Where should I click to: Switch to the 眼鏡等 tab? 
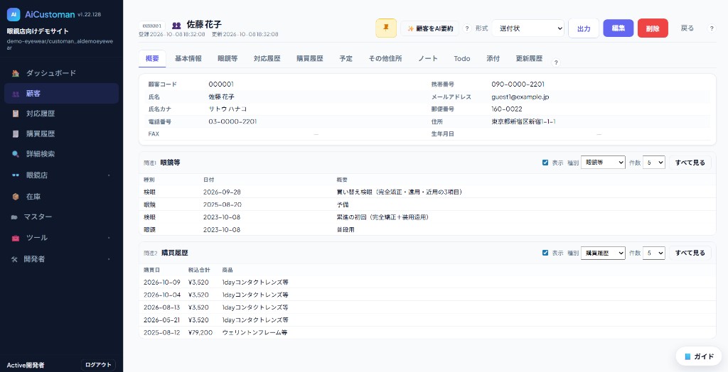pyautogui.click(x=227, y=58)
